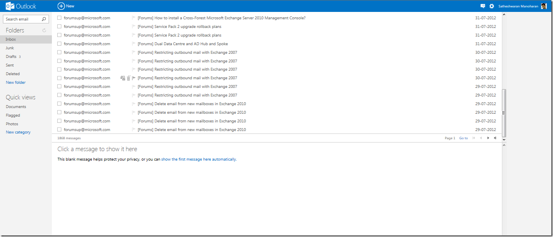Screen dimensions: 553x237
Task: Open the Sent folder
Action: click(10, 65)
